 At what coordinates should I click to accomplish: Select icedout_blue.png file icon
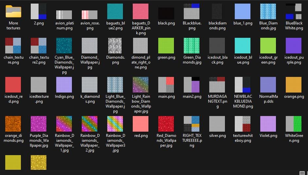[243, 46]
